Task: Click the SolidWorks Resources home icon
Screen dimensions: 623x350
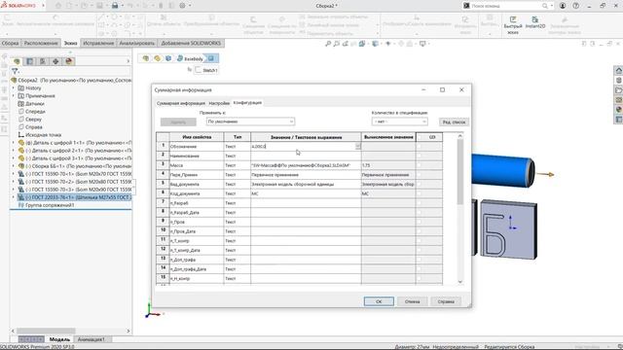Action: click(619, 71)
